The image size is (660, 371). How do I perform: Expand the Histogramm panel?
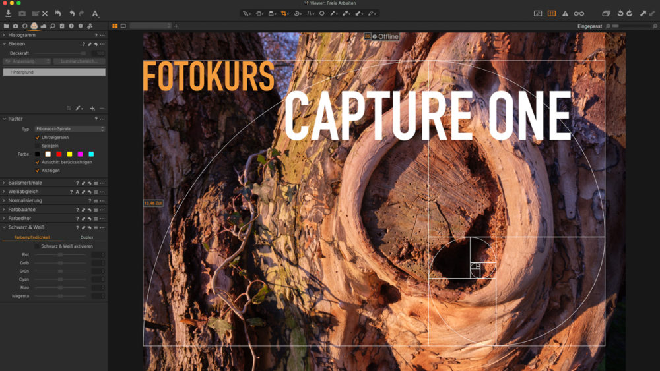(x=4, y=35)
